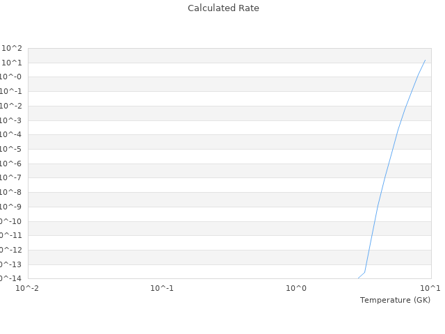Click the "Temperature (GK)" axis label
The width and height of the screenshot is (445, 334).
395,300
